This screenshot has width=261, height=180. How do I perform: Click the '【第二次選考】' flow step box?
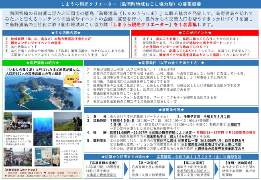pos(194,169)
